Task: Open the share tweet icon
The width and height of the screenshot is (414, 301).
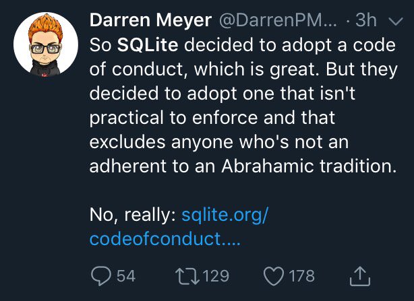Action: 360,276
